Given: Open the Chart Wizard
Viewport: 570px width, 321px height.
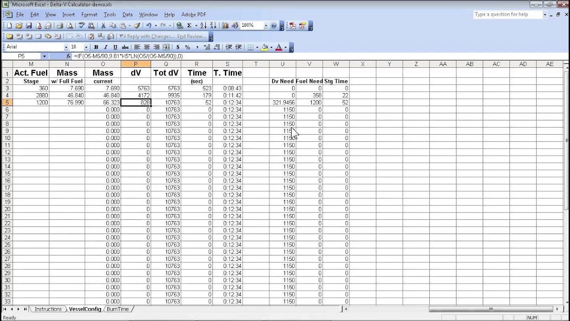Looking at the screenshot, I should pyautogui.click(x=225, y=26).
